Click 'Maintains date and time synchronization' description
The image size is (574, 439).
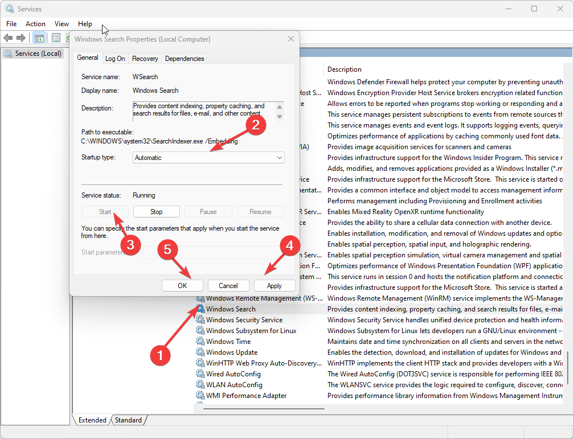pyautogui.click(x=445, y=341)
